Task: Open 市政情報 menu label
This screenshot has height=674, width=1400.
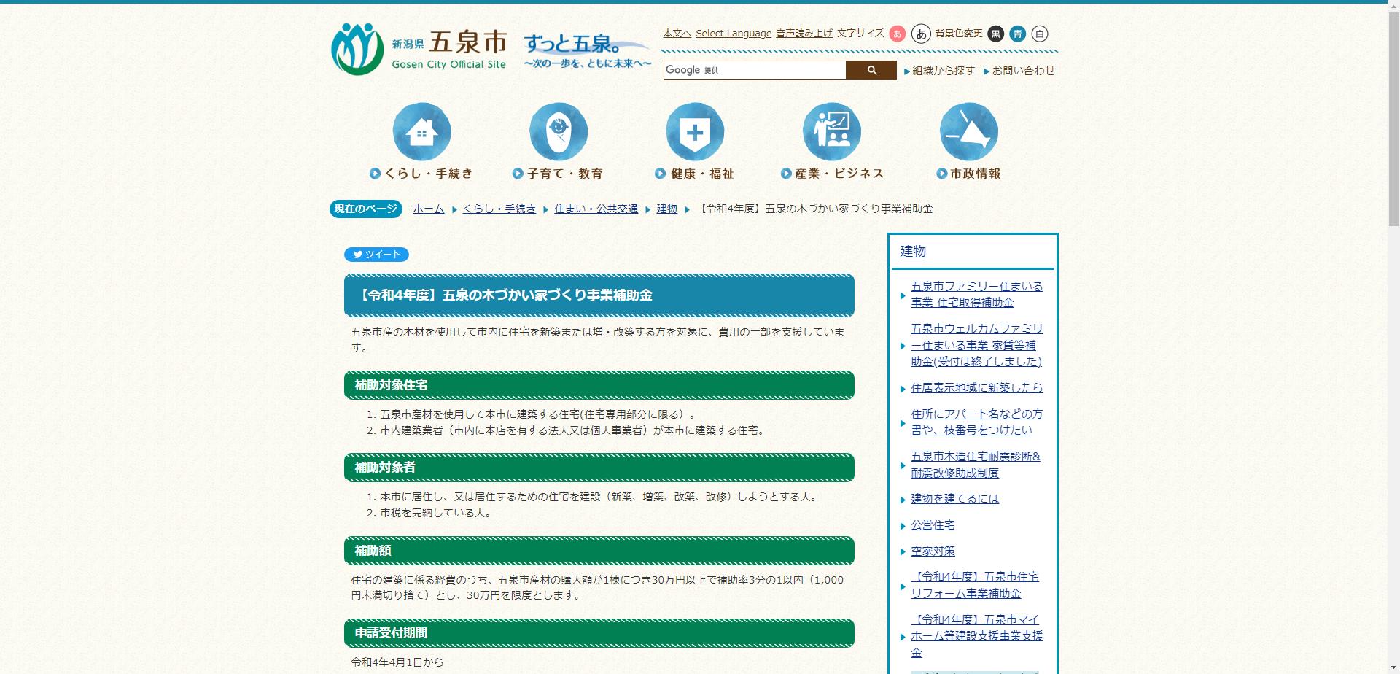Action: [x=968, y=174]
